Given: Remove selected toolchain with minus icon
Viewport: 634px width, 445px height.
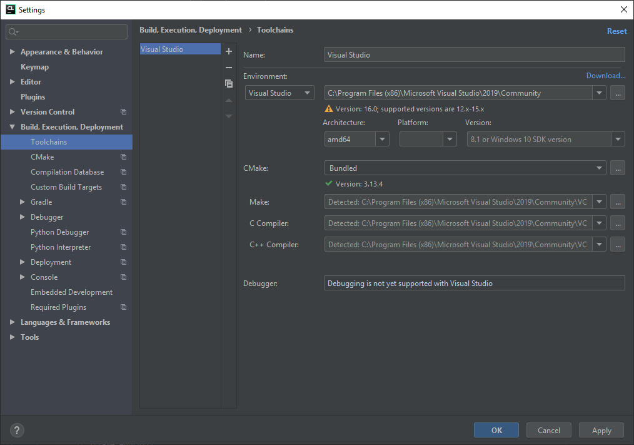Looking at the screenshot, I should click(228, 68).
